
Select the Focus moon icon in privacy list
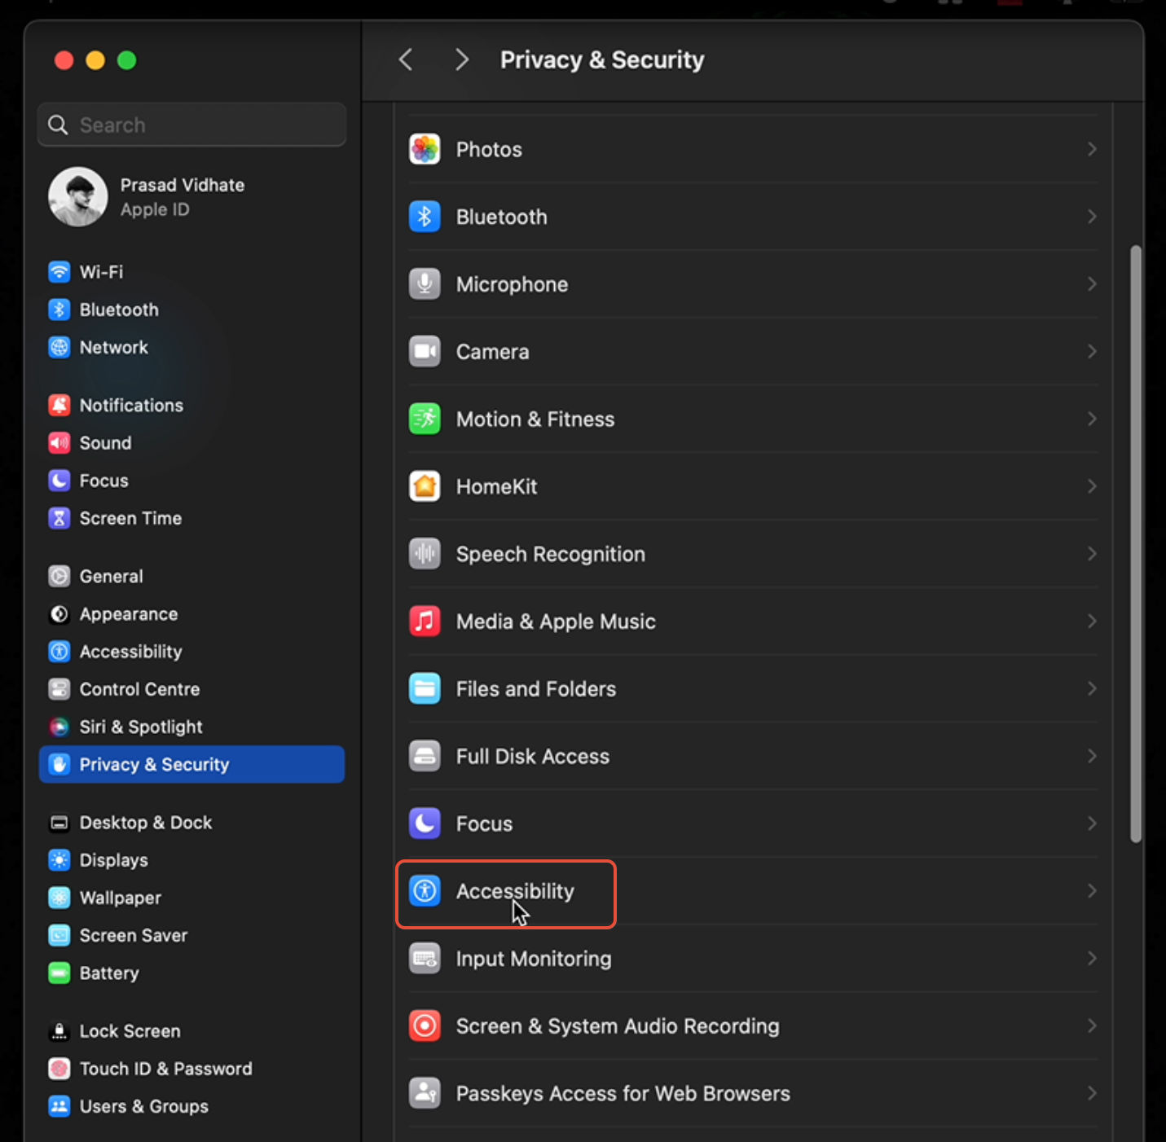425,824
